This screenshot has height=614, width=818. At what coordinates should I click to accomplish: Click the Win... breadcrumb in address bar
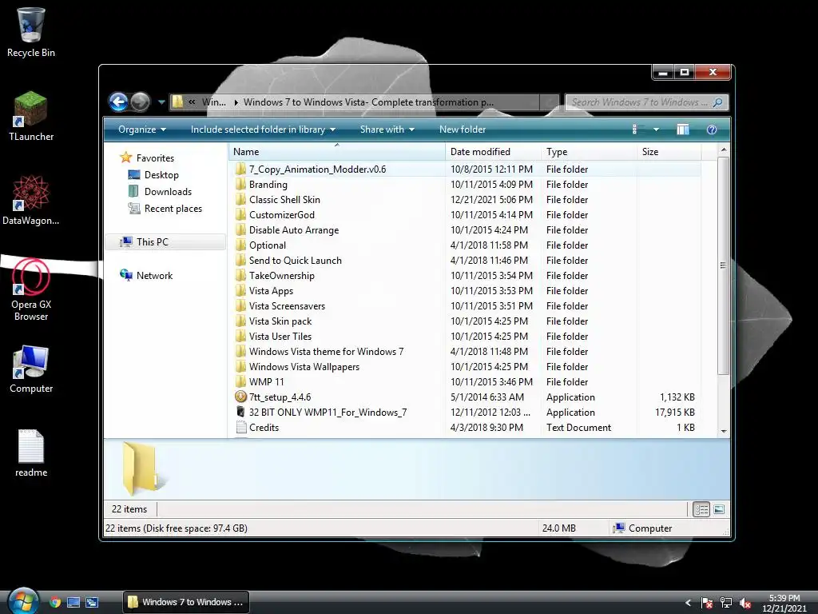[213, 102]
